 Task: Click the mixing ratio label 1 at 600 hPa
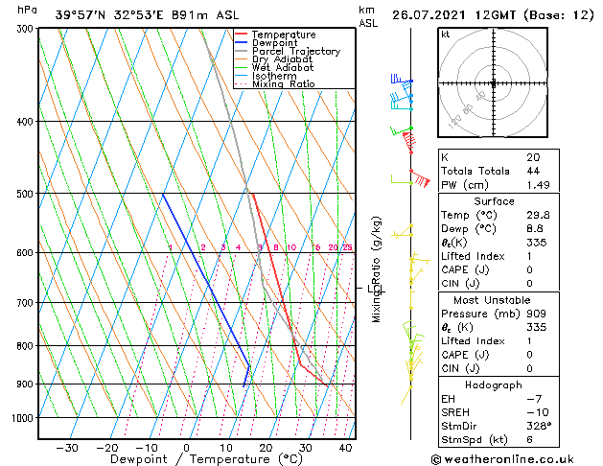[x=171, y=247]
